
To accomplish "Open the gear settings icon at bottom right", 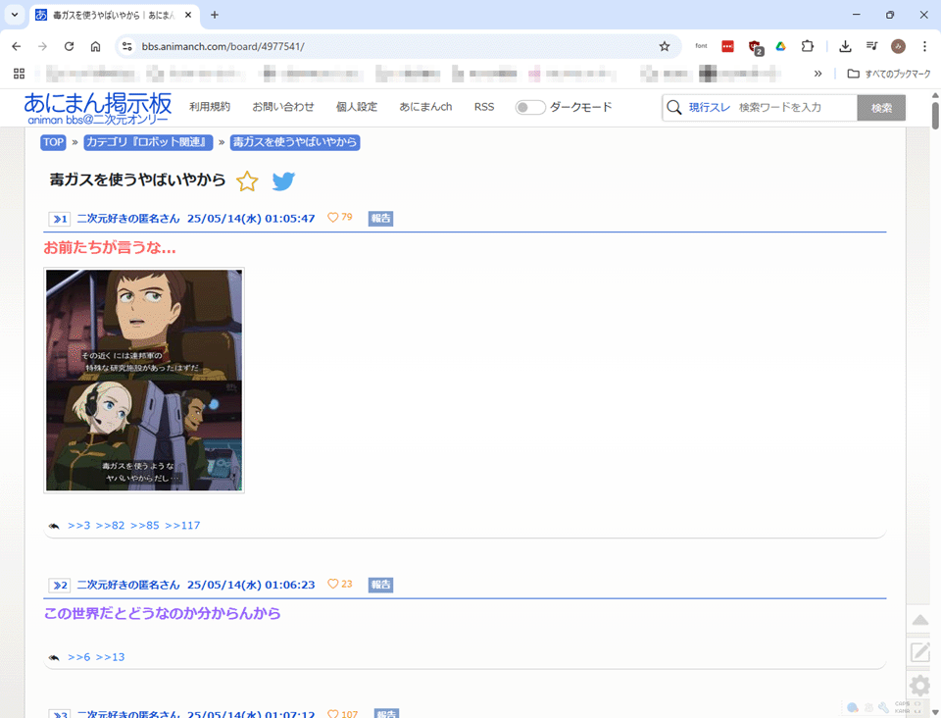I will coord(920,685).
